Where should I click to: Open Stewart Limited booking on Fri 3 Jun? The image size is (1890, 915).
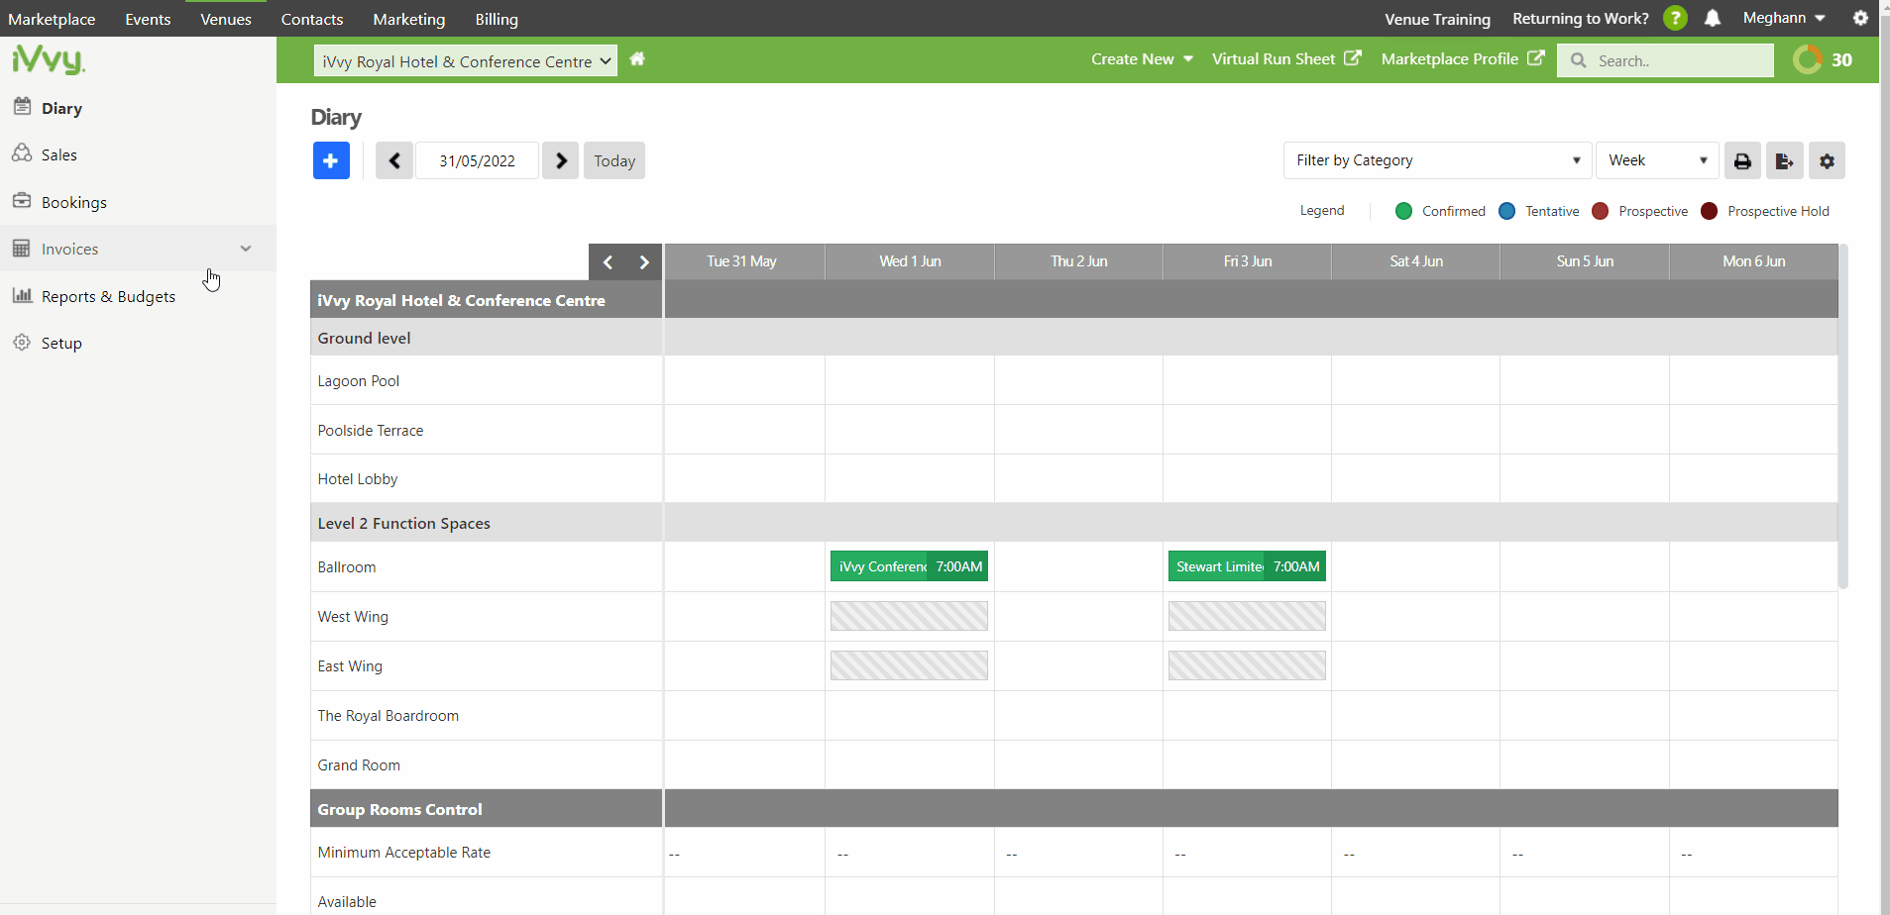(1247, 566)
